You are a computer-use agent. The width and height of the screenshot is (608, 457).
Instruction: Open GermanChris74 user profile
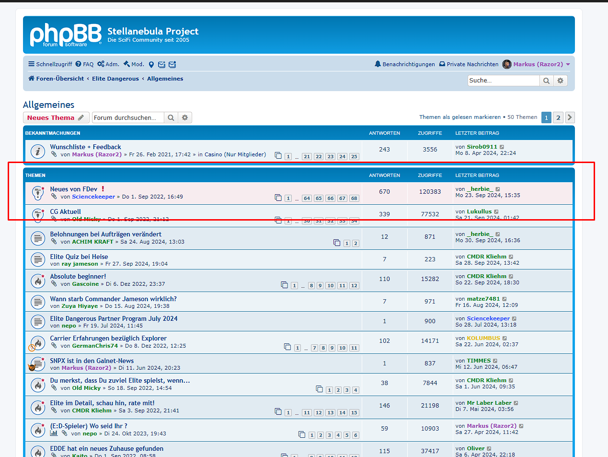(x=95, y=346)
